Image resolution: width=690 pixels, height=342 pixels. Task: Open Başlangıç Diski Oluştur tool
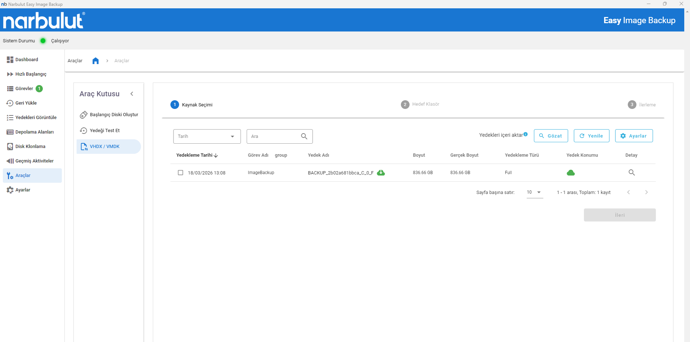click(x=114, y=115)
